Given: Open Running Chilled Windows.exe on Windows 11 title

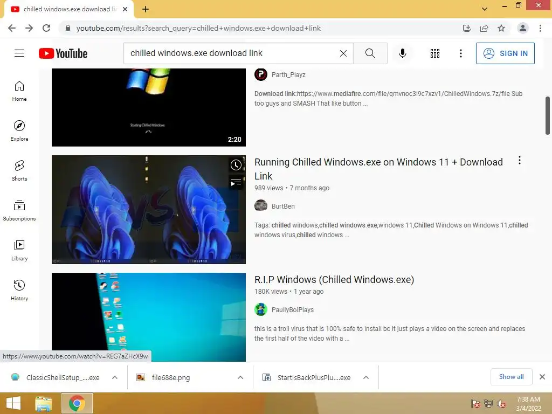Looking at the screenshot, I should [x=378, y=169].
